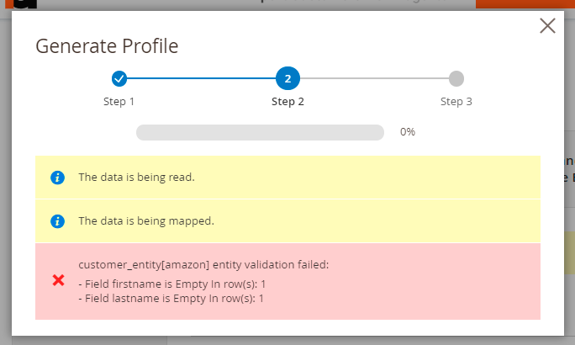Click info icon beside 'data is being mapped'

tap(57, 221)
